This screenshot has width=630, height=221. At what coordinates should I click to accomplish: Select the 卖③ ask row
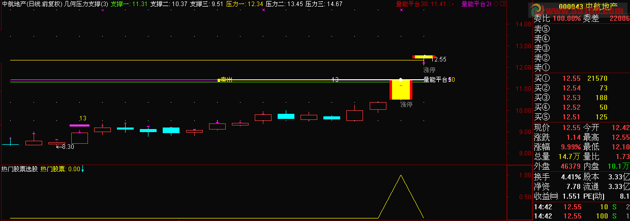582,48
